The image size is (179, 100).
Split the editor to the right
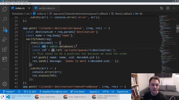(168, 8)
